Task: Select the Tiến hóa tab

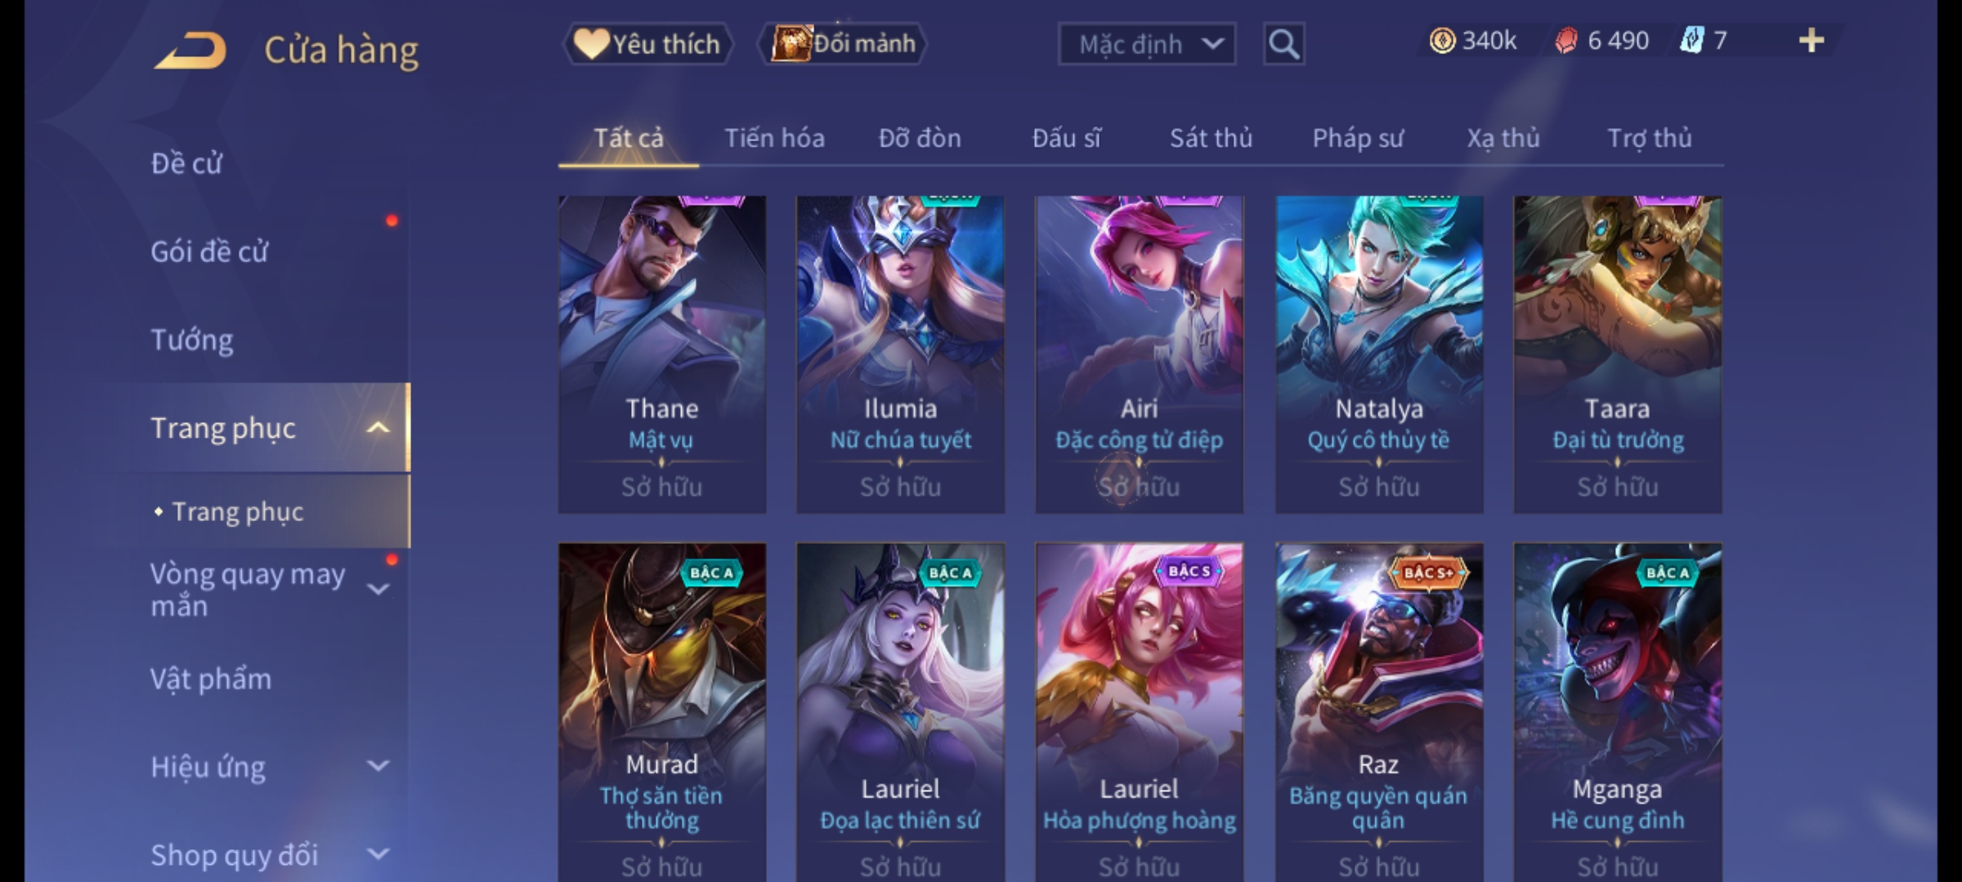Action: [x=774, y=138]
